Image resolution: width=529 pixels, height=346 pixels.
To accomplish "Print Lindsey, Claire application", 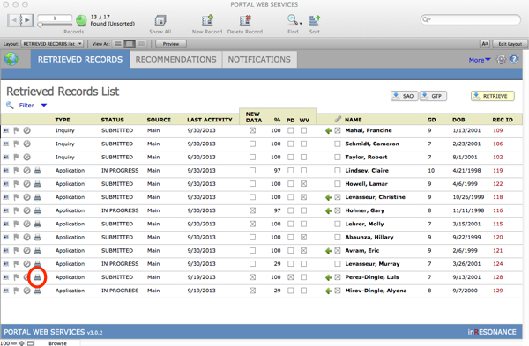I will [x=37, y=171].
